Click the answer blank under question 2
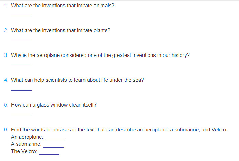 [21, 39]
